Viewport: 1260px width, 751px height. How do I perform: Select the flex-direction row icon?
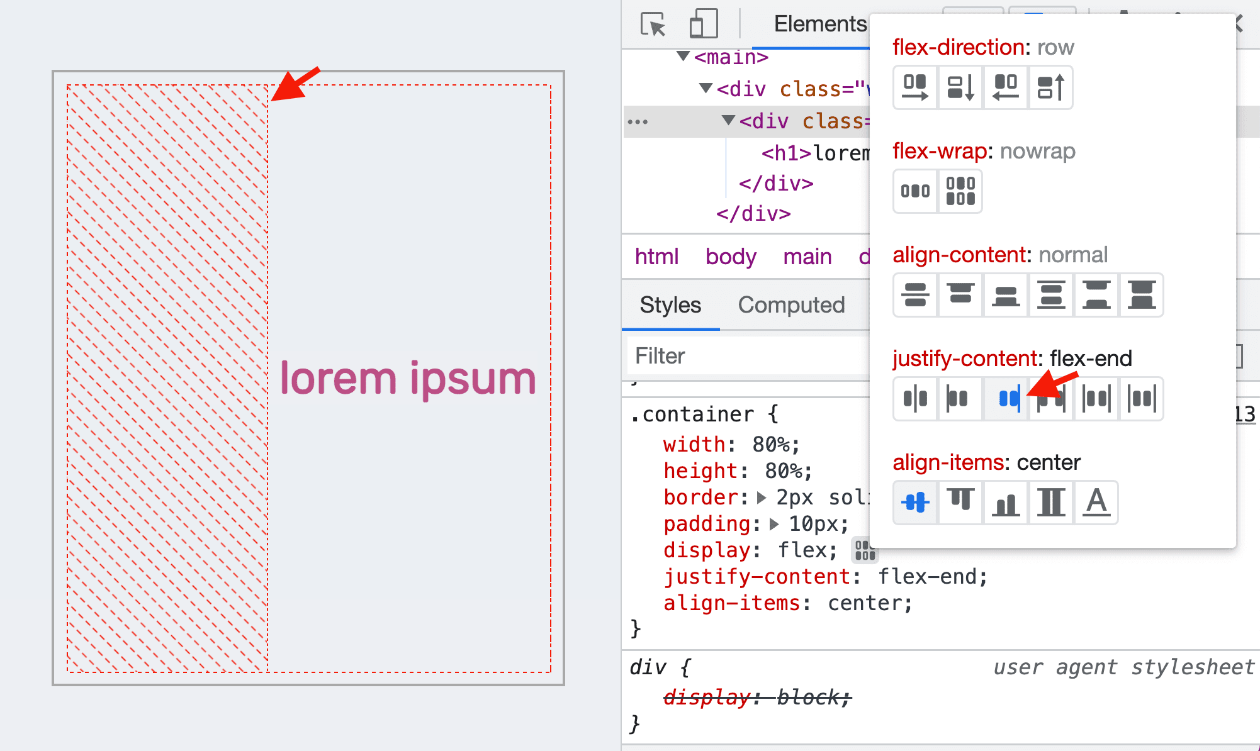pyautogui.click(x=914, y=87)
